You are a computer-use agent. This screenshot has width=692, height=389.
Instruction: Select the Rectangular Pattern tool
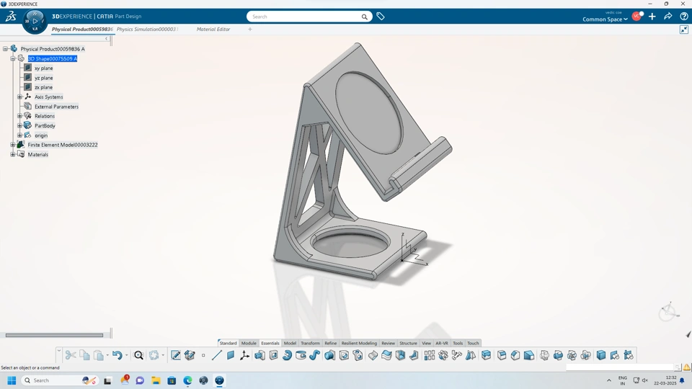[430, 355]
